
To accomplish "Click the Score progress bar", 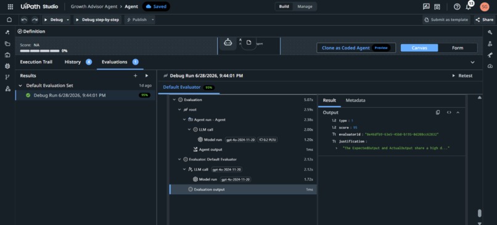I will click(40, 51).
